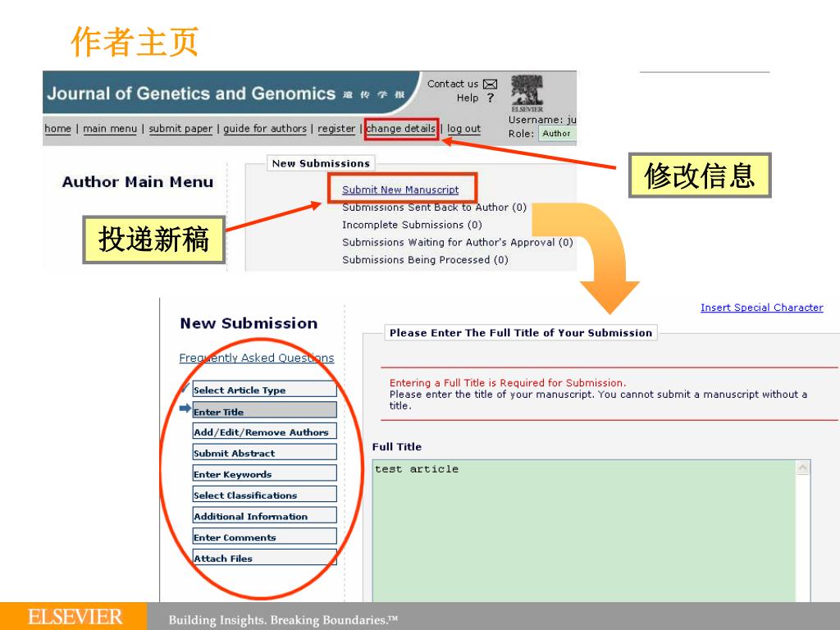Click the register navigation link
Viewport: 840px width, 630px height.
click(x=336, y=129)
